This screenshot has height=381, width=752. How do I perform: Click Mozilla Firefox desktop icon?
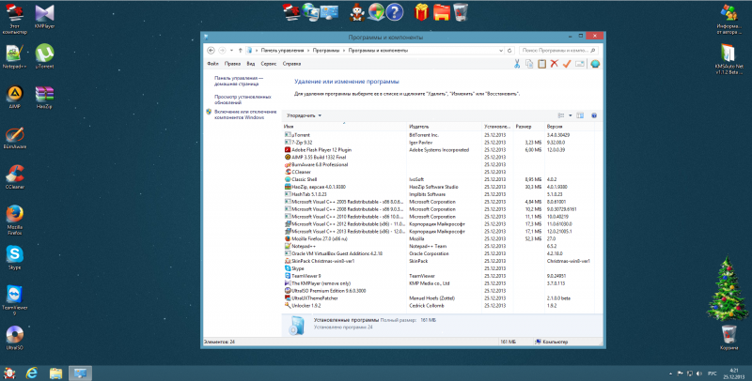[14, 220]
